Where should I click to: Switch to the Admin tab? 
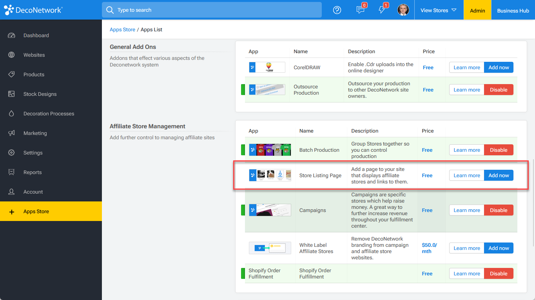tap(477, 10)
